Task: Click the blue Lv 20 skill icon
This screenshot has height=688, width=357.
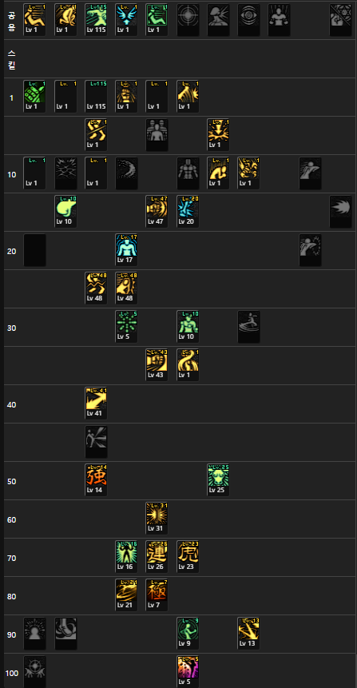Action: [x=188, y=212]
